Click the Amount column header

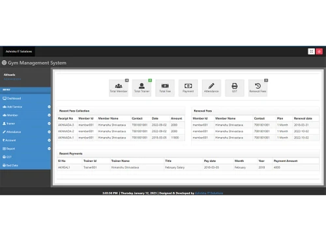point(177,118)
